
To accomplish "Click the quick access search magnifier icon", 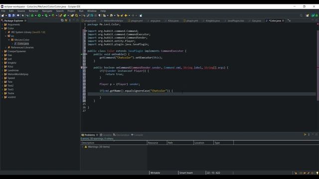I will pos(301,15).
